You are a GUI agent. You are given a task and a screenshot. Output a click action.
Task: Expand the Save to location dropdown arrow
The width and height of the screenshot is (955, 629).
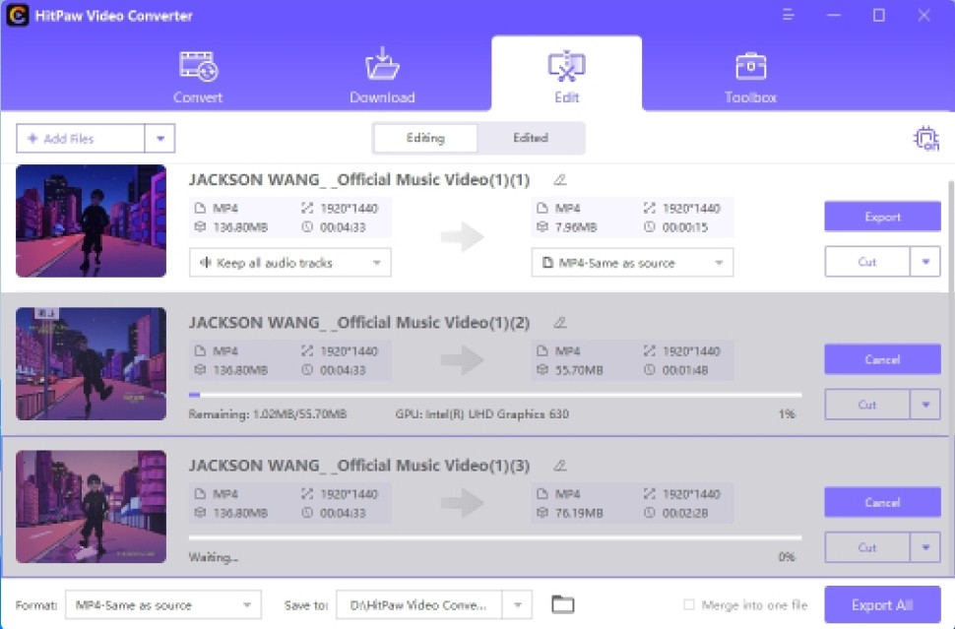[518, 605]
